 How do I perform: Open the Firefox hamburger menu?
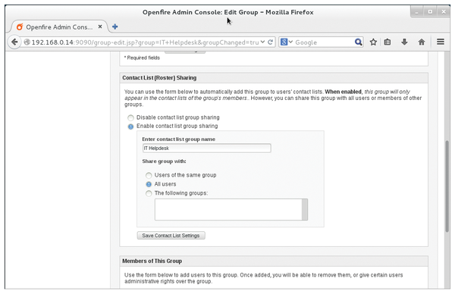(x=441, y=42)
